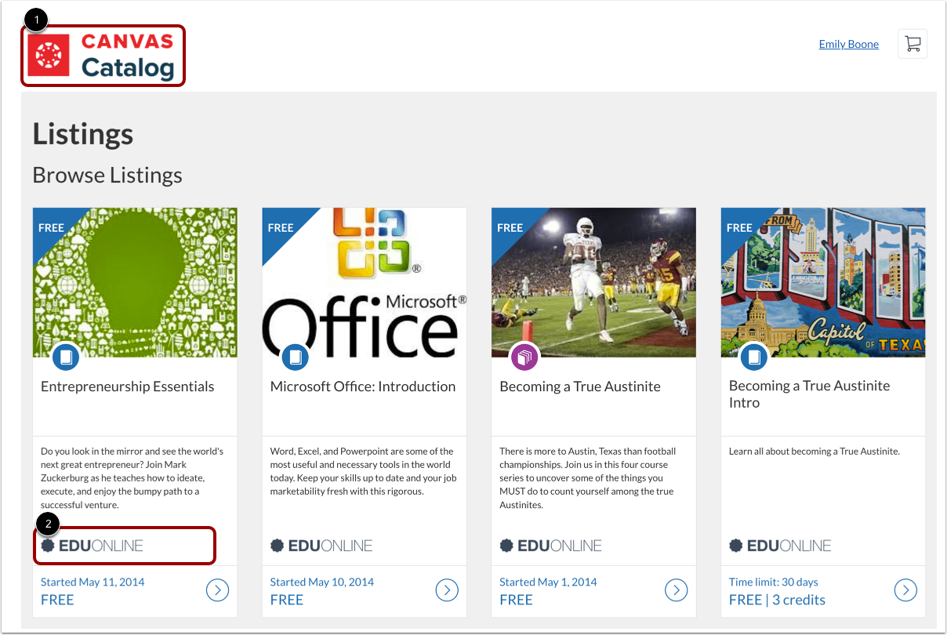
Task: Click "Started May 1, 2014" text
Action: pyautogui.click(x=548, y=582)
